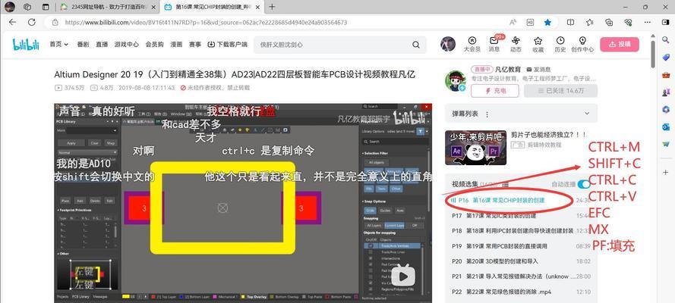The height and width of the screenshot is (303, 675).
Task: Open the Edge favorites list icon
Action: click(590, 22)
